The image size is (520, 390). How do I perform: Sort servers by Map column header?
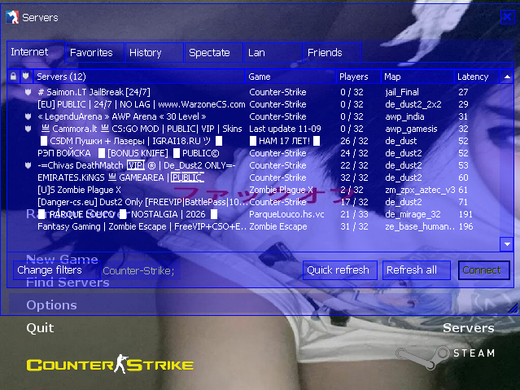coord(417,77)
